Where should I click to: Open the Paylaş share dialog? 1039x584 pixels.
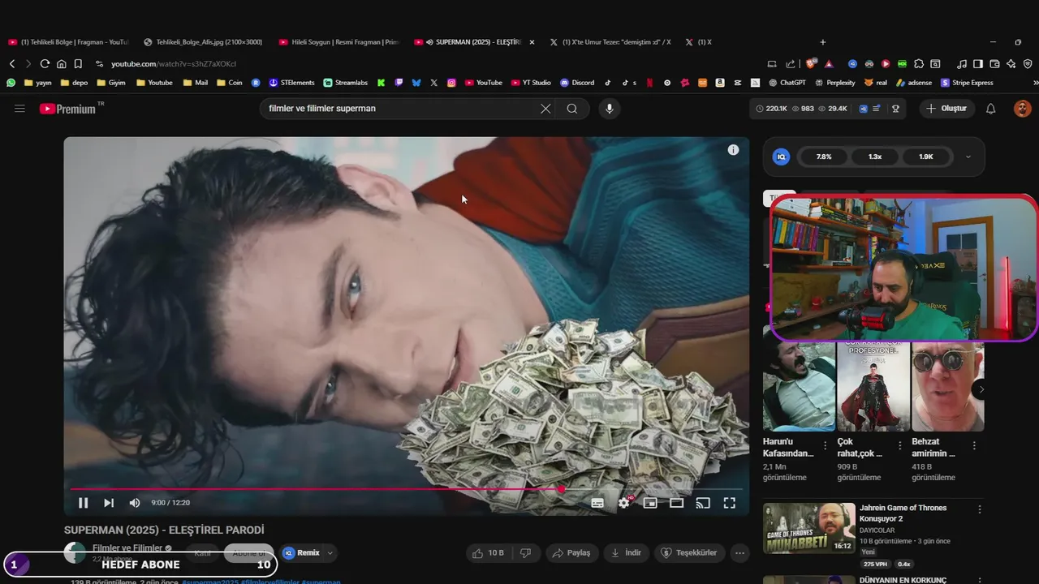click(x=571, y=553)
